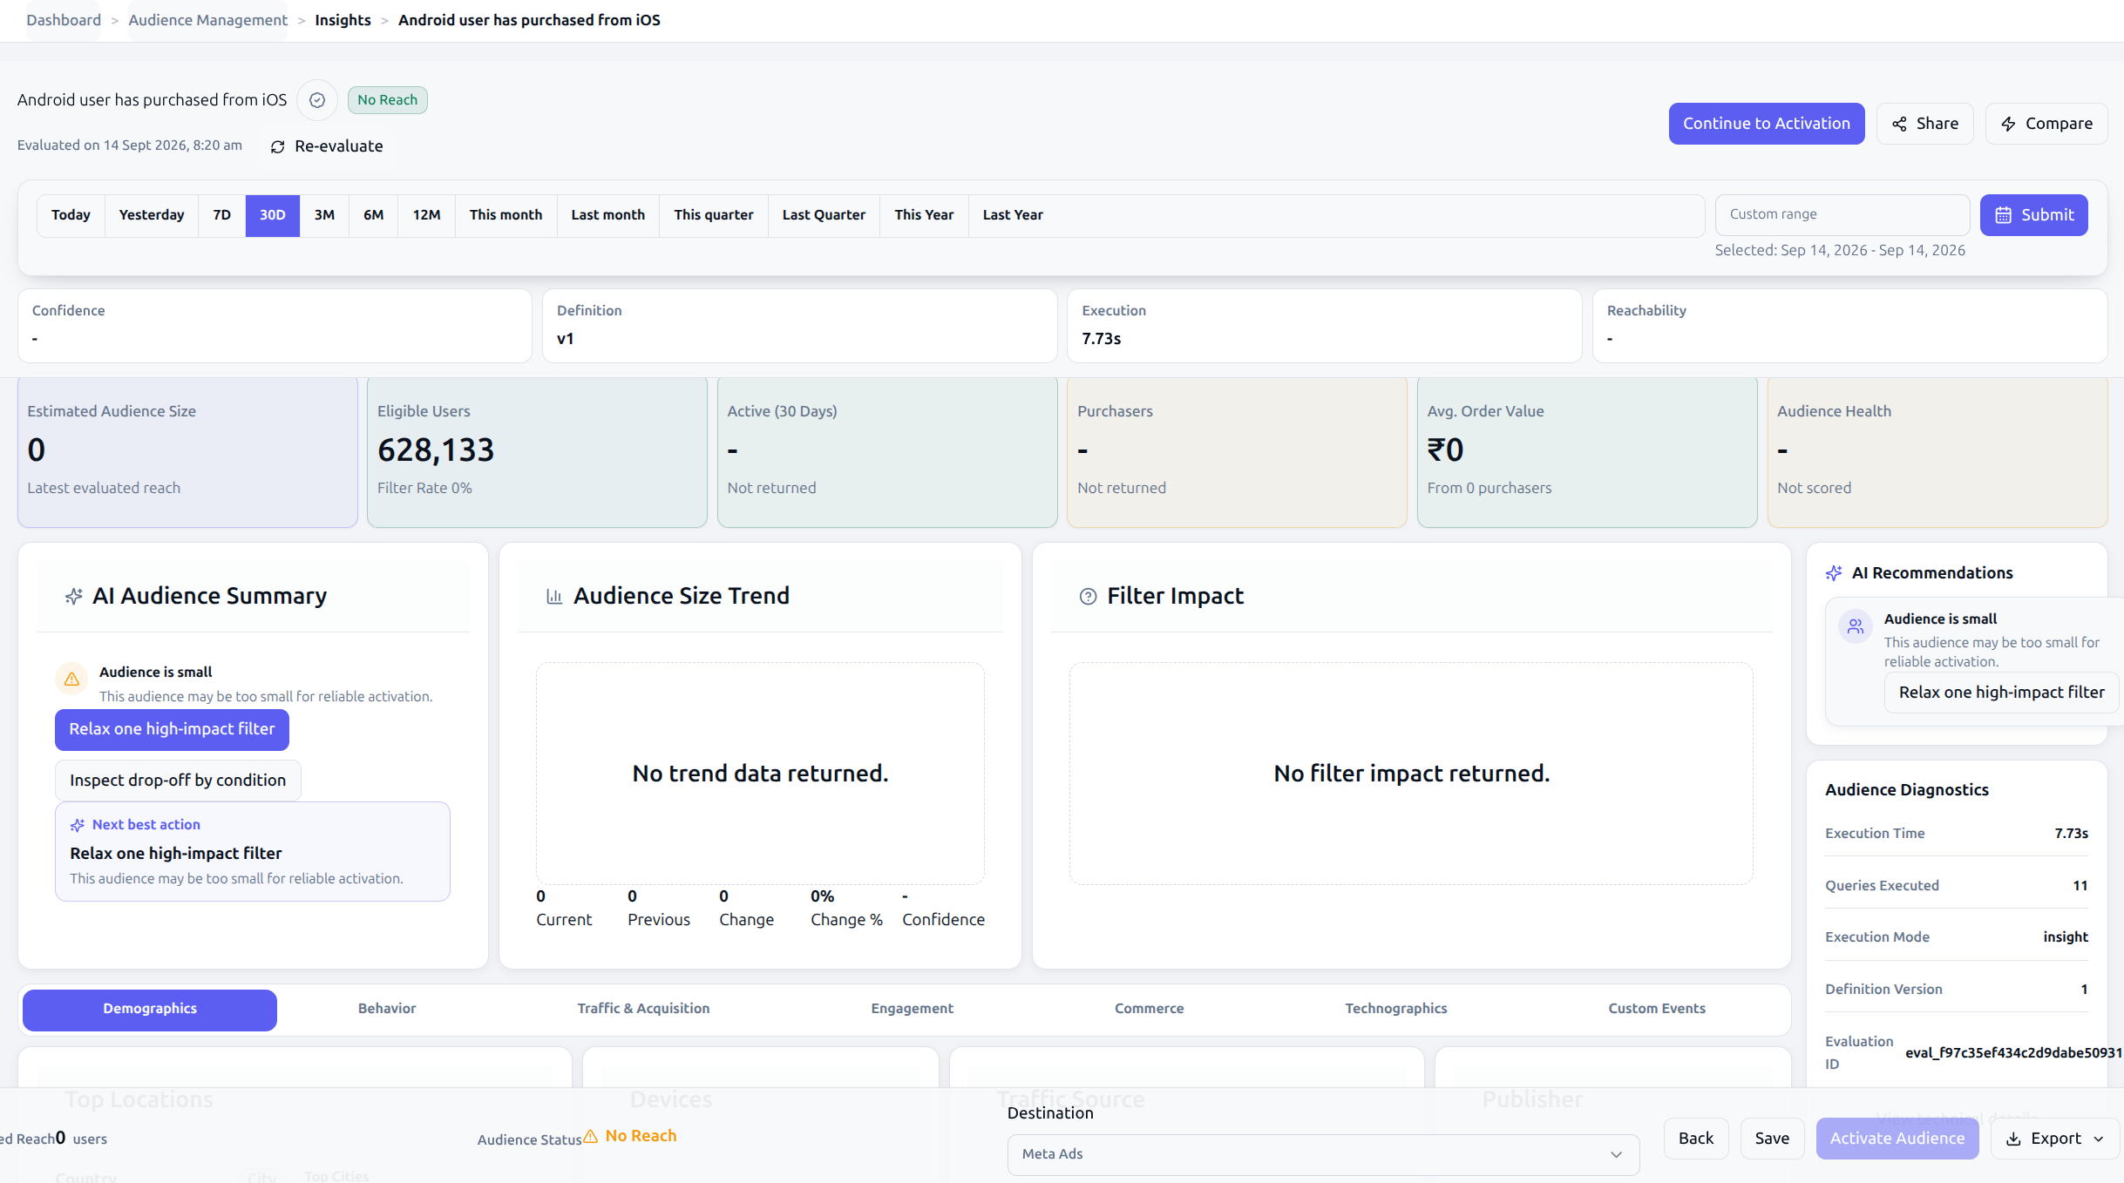This screenshot has height=1183, width=2124.
Task: Choose the Last Year range
Action: point(1013,215)
